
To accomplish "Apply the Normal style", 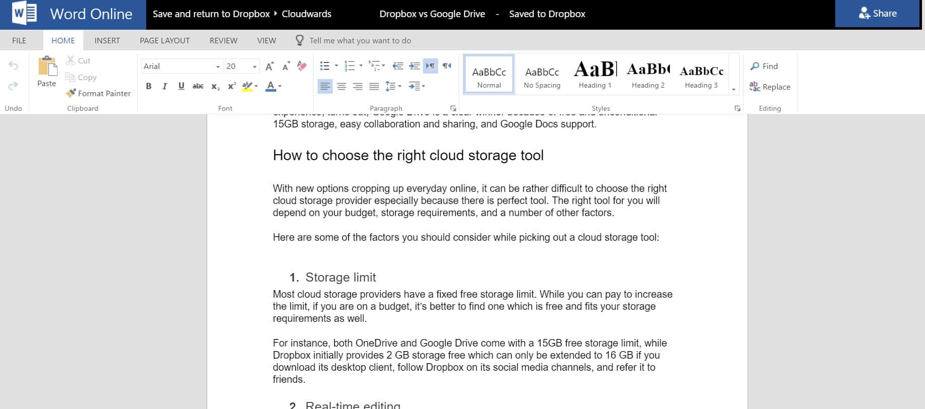I will [x=489, y=75].
